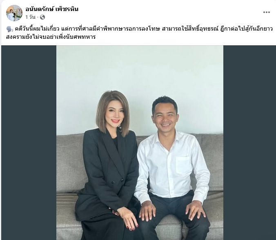Click the speaking head emoji in caption
The height and width of the screenshot is (240, 276).
pyautogui.click(x=9, y=29)
